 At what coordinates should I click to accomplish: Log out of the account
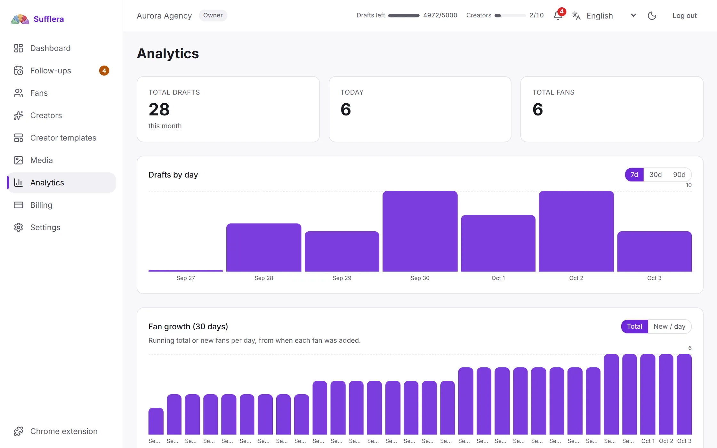tap(684, 16)
